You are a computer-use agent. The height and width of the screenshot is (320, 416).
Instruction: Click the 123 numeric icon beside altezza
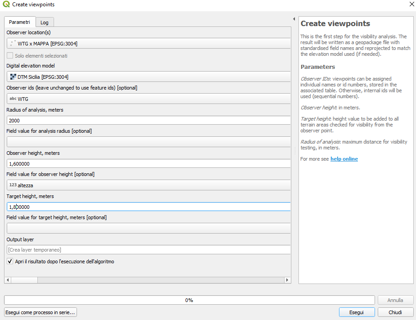tap(13, 185)
